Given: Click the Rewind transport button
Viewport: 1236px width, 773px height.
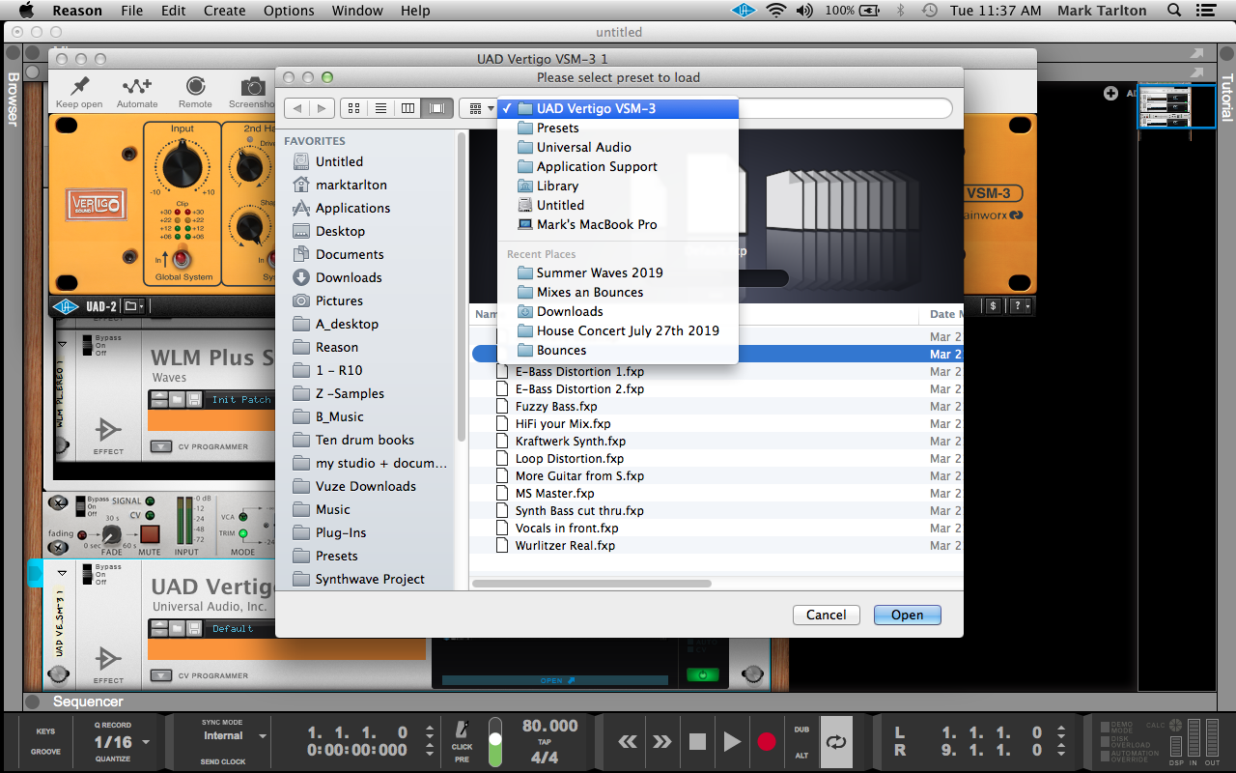Looking at the screenshot, I should click(x=628, y=741).
